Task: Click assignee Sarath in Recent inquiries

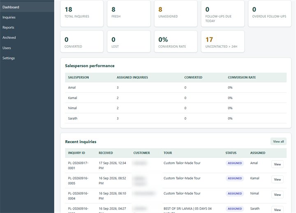Action: point(255,208)
